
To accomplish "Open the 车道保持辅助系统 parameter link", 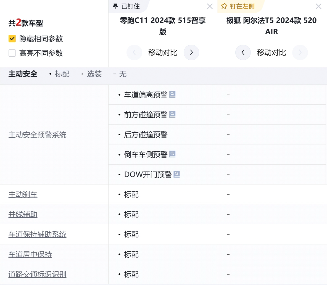I will click(37, 234).
